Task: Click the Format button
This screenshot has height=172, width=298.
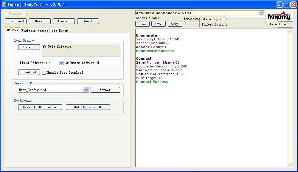Action: coord(105,90)
